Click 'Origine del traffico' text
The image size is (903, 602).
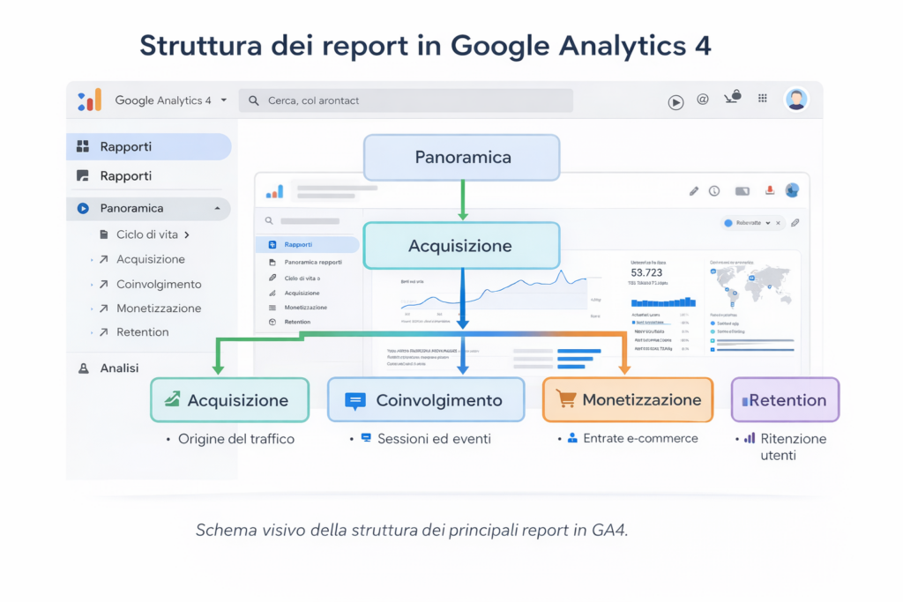[236, 439]
